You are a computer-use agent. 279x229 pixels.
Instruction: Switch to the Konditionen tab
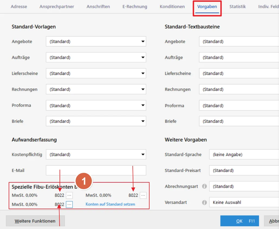click(172, 7)
